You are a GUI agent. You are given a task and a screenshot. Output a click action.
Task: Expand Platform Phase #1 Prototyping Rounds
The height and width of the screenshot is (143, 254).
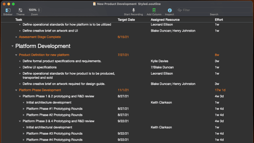coord(24,109)
